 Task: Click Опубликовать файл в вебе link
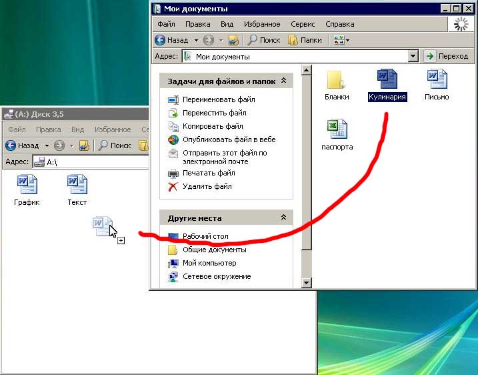[229, 139]
